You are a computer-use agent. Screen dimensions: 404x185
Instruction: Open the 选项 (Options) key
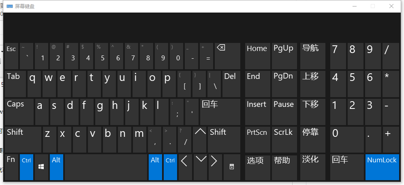(x=258, y=167)
